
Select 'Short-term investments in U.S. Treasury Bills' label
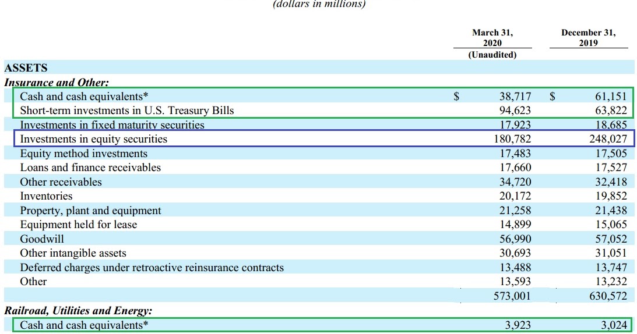tap(127, 111)
